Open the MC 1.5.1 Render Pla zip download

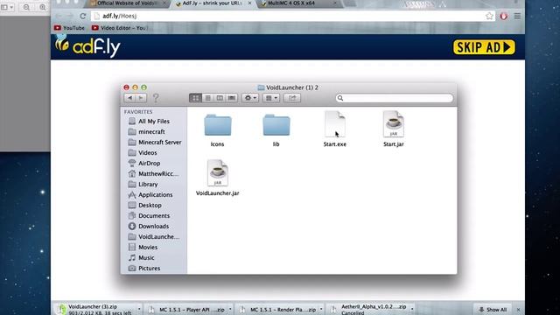pyautogui.click(x=279, y=310)
